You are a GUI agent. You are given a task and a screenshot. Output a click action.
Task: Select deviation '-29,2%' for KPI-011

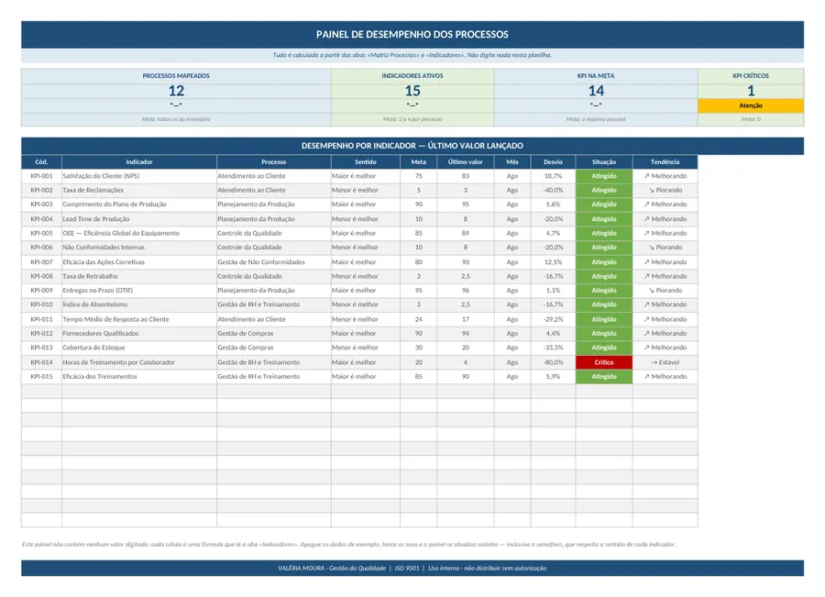pos(553,319)
